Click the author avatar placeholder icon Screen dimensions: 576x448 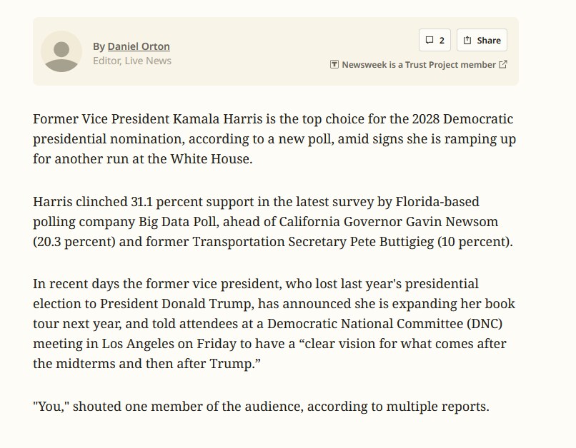click(x=61, y=51)
